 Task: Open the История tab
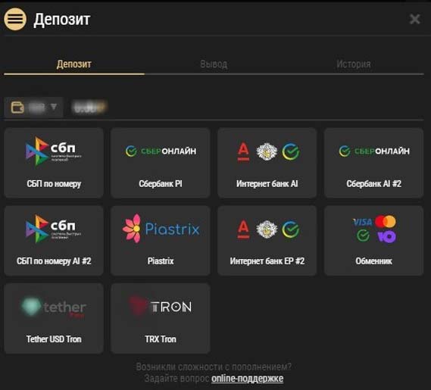(354, 64)
